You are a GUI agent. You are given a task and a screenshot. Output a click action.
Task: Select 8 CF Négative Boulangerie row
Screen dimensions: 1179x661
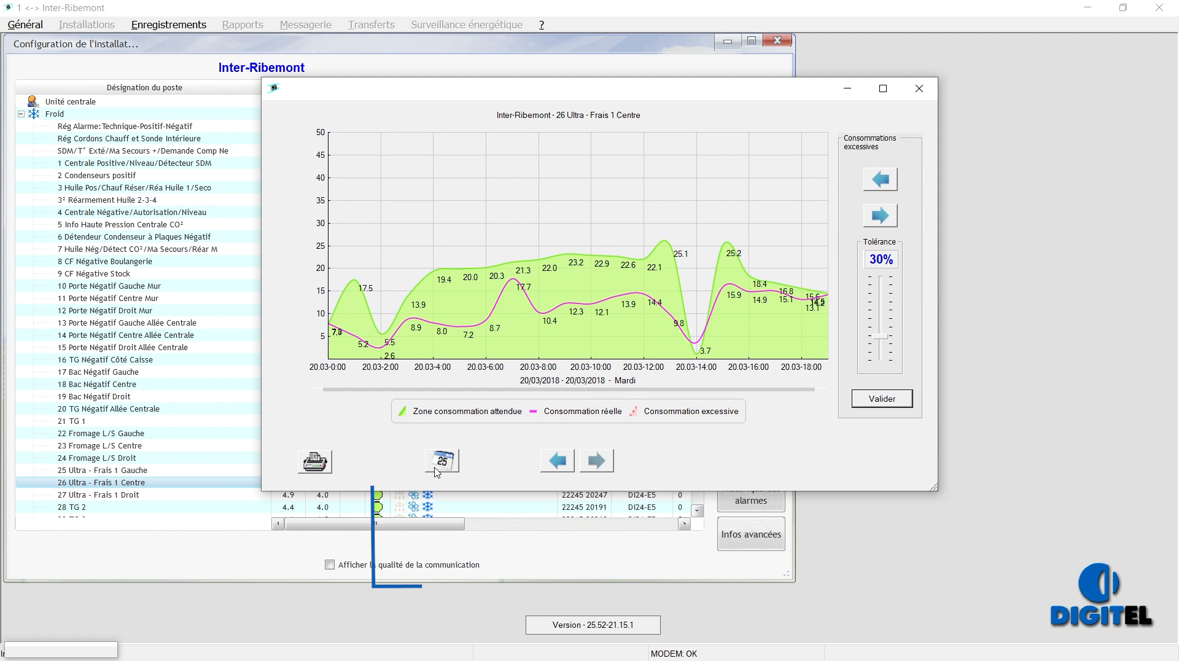[x=105, y=261]
